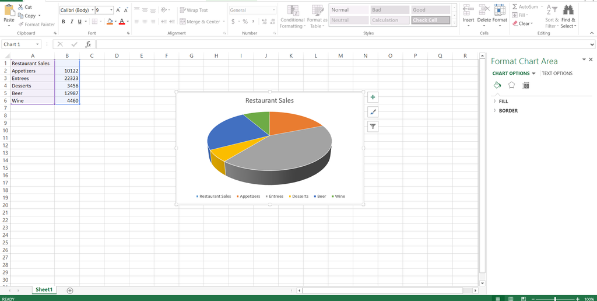This screenshot has height=301, width=597.
Task: Expand the cell styles gallery
Action: [454, 23]
